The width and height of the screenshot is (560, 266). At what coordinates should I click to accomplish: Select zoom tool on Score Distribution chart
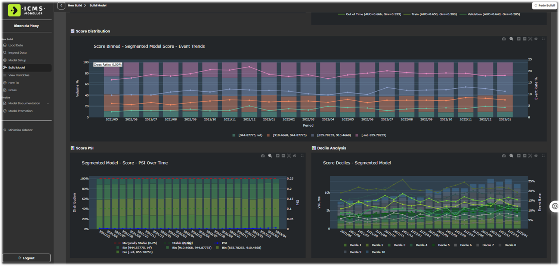pos(511,39)
